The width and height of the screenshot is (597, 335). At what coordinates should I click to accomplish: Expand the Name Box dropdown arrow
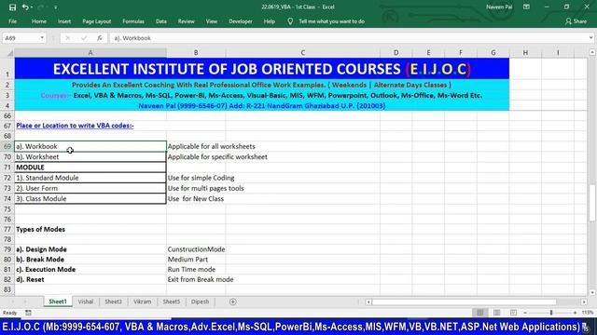click(42, 38)
